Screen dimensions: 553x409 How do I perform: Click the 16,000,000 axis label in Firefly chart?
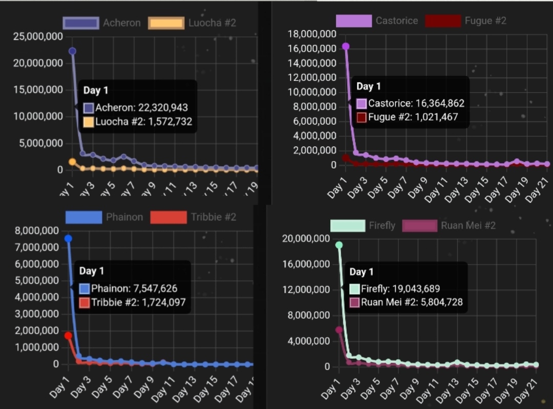306,264
